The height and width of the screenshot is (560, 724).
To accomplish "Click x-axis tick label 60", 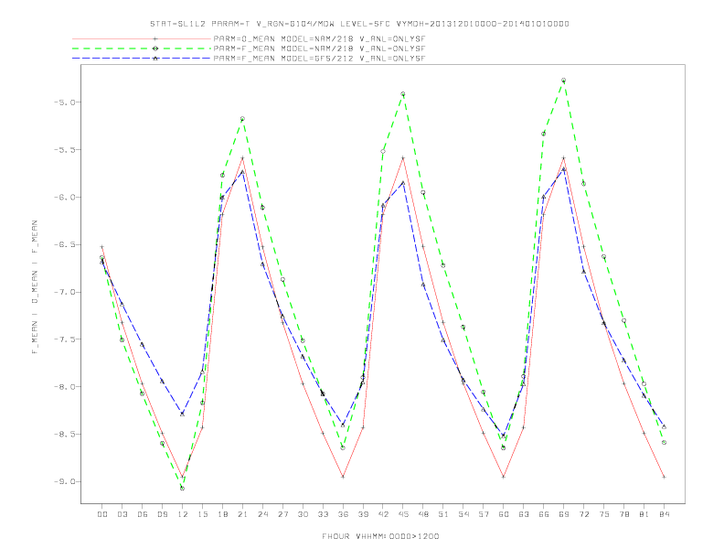I will (504, 514).
